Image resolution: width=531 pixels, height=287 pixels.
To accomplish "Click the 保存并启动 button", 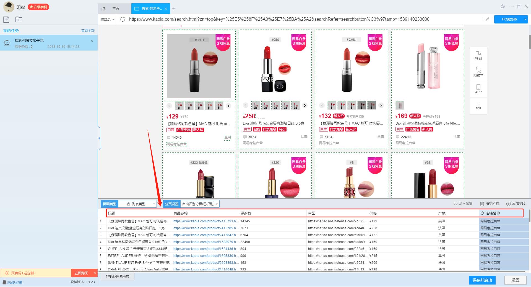I will click(x=482, y=280).
